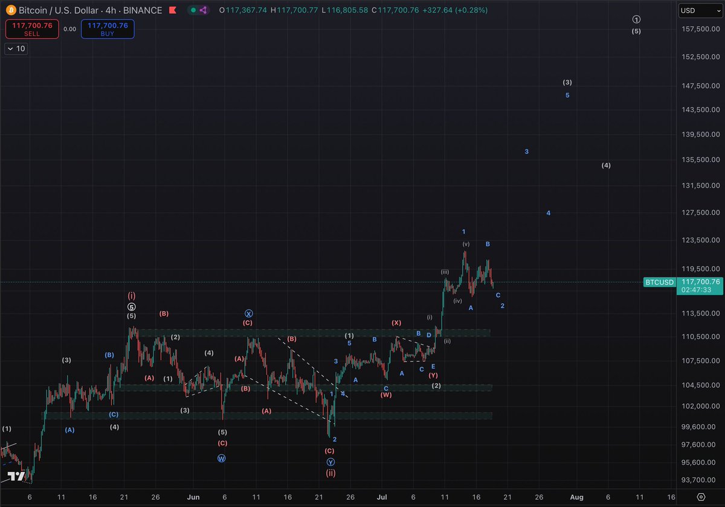Viewport: 725px width, 507px height.
Task: Click price axis label 93,700.00
Action: coord(700,480)
